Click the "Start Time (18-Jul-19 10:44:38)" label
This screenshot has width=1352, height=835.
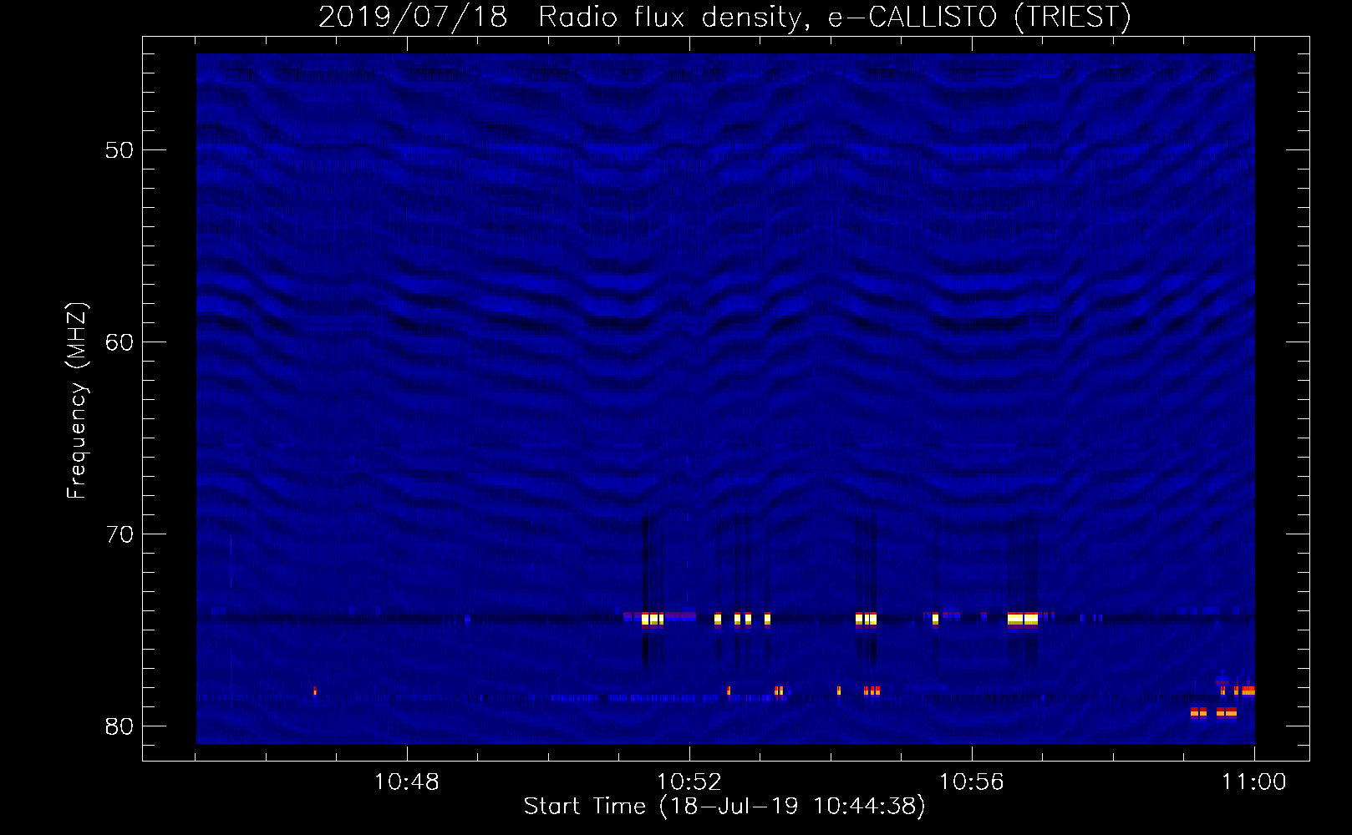click(724, 807)
